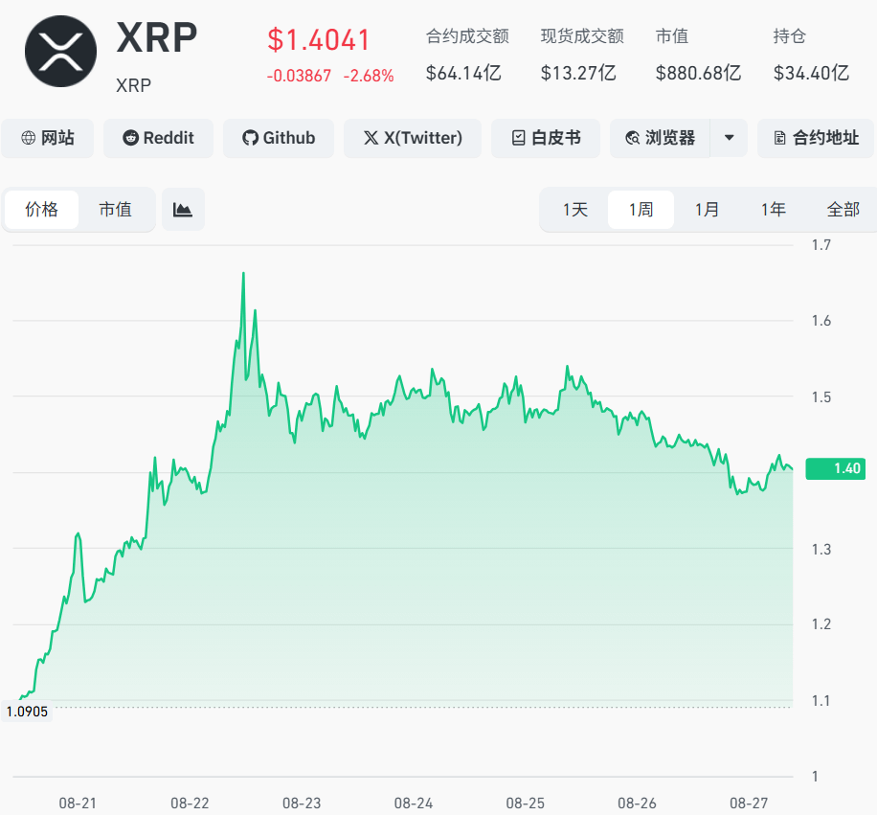877x815 pixels.
Task: Click the current price $1.4041
Action: [318, 40]
